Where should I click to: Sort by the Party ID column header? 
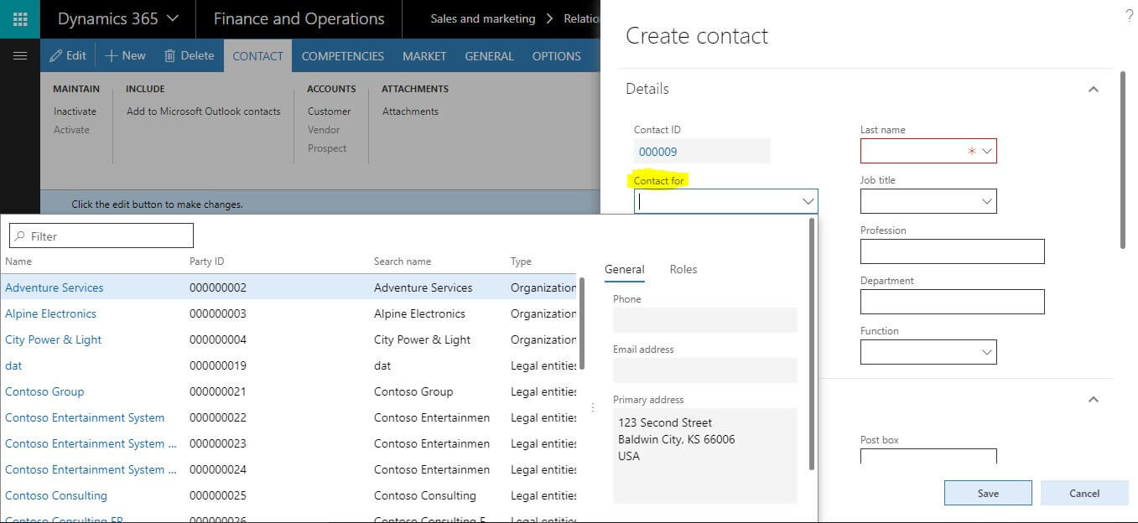tap(206, 261)
